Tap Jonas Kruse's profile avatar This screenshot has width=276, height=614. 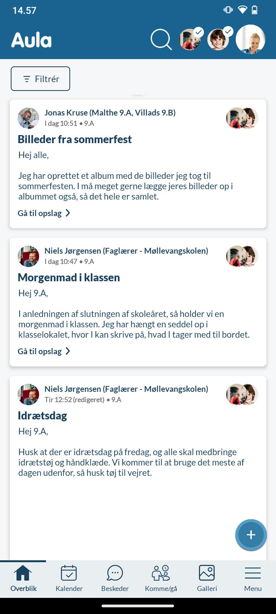[28, 118]
